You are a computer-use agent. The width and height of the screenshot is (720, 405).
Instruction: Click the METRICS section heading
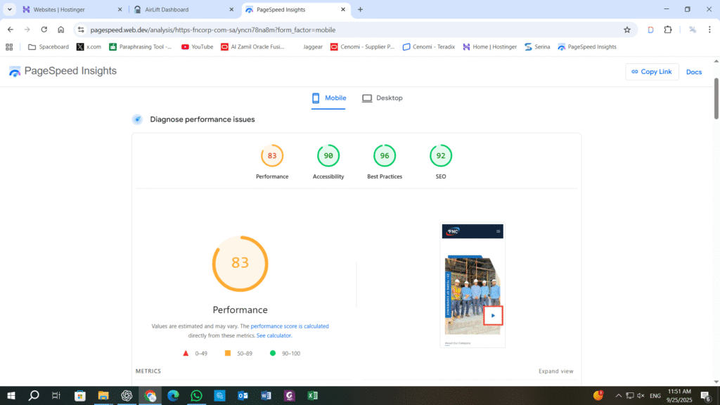coord(148,371)
